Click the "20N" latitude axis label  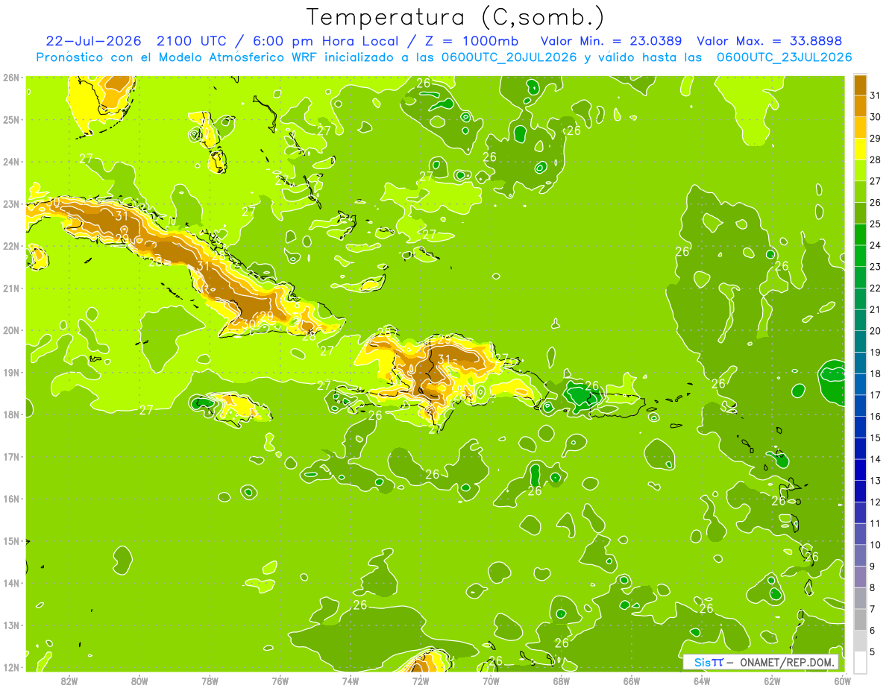[10, 330]
